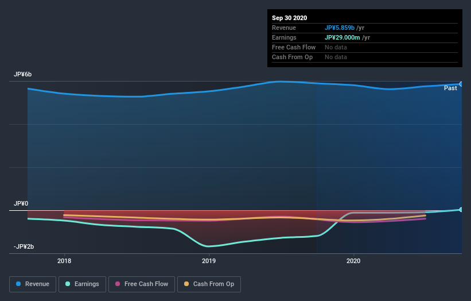Toggle the Free Cash Flow legend series
The width and height of the screenshot is (471, 301).
pyautogui.click(x=142, y=284)
